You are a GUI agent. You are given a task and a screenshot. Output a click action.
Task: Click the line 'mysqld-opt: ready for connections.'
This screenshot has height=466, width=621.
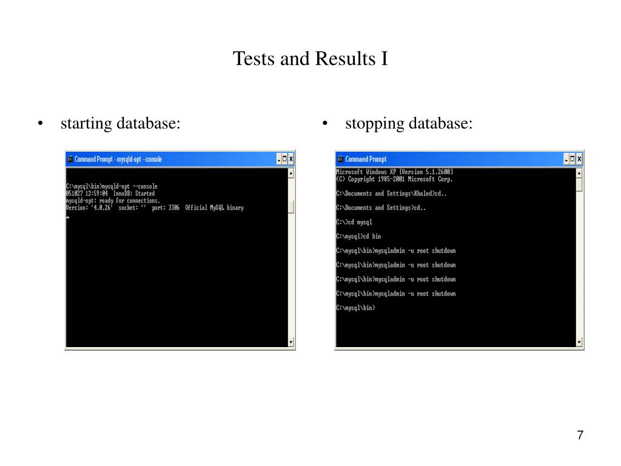click(x=113, y=200)
